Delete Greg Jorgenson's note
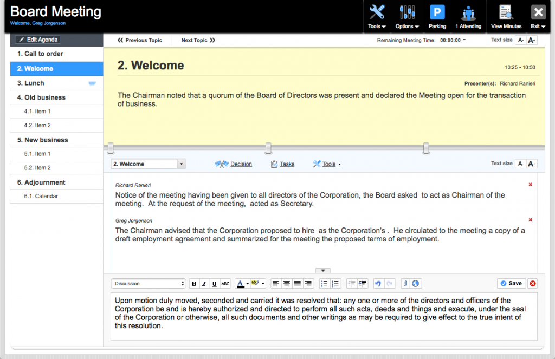 tap(530, 220)
